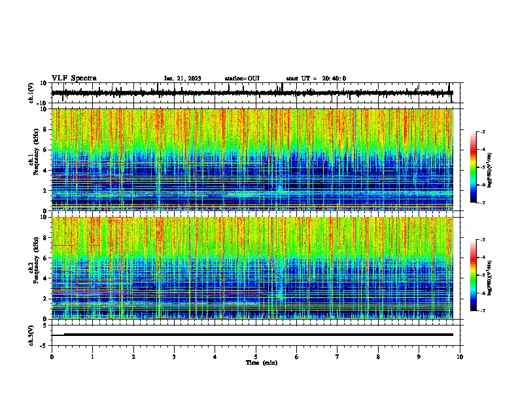Click the "ch.3(V)" axis label
518x400 pixels.
31,335
